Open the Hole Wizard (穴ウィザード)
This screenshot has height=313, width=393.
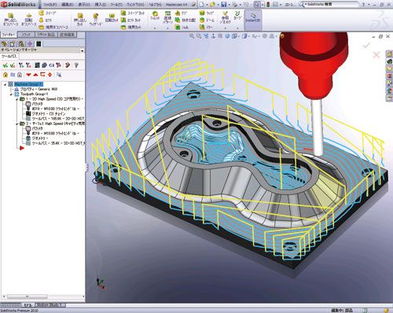95,20
